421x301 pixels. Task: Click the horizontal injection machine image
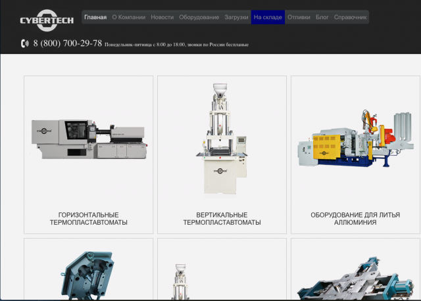tap(89, 139)
